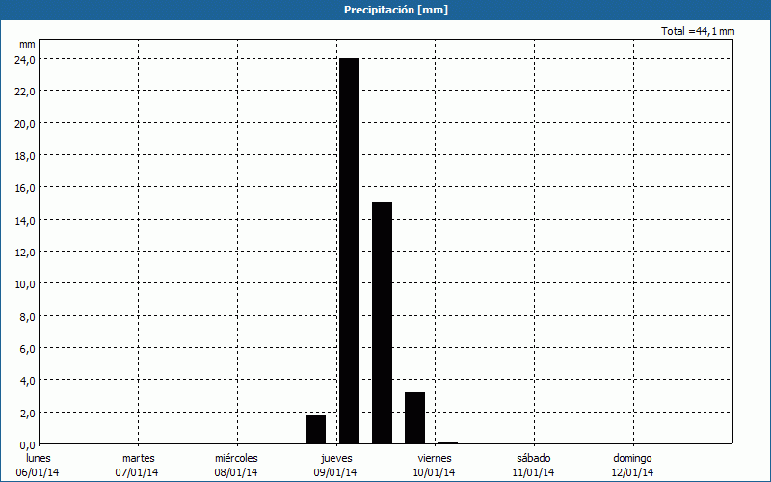Click the bar just above 3 mm

[x=414, y=417]
